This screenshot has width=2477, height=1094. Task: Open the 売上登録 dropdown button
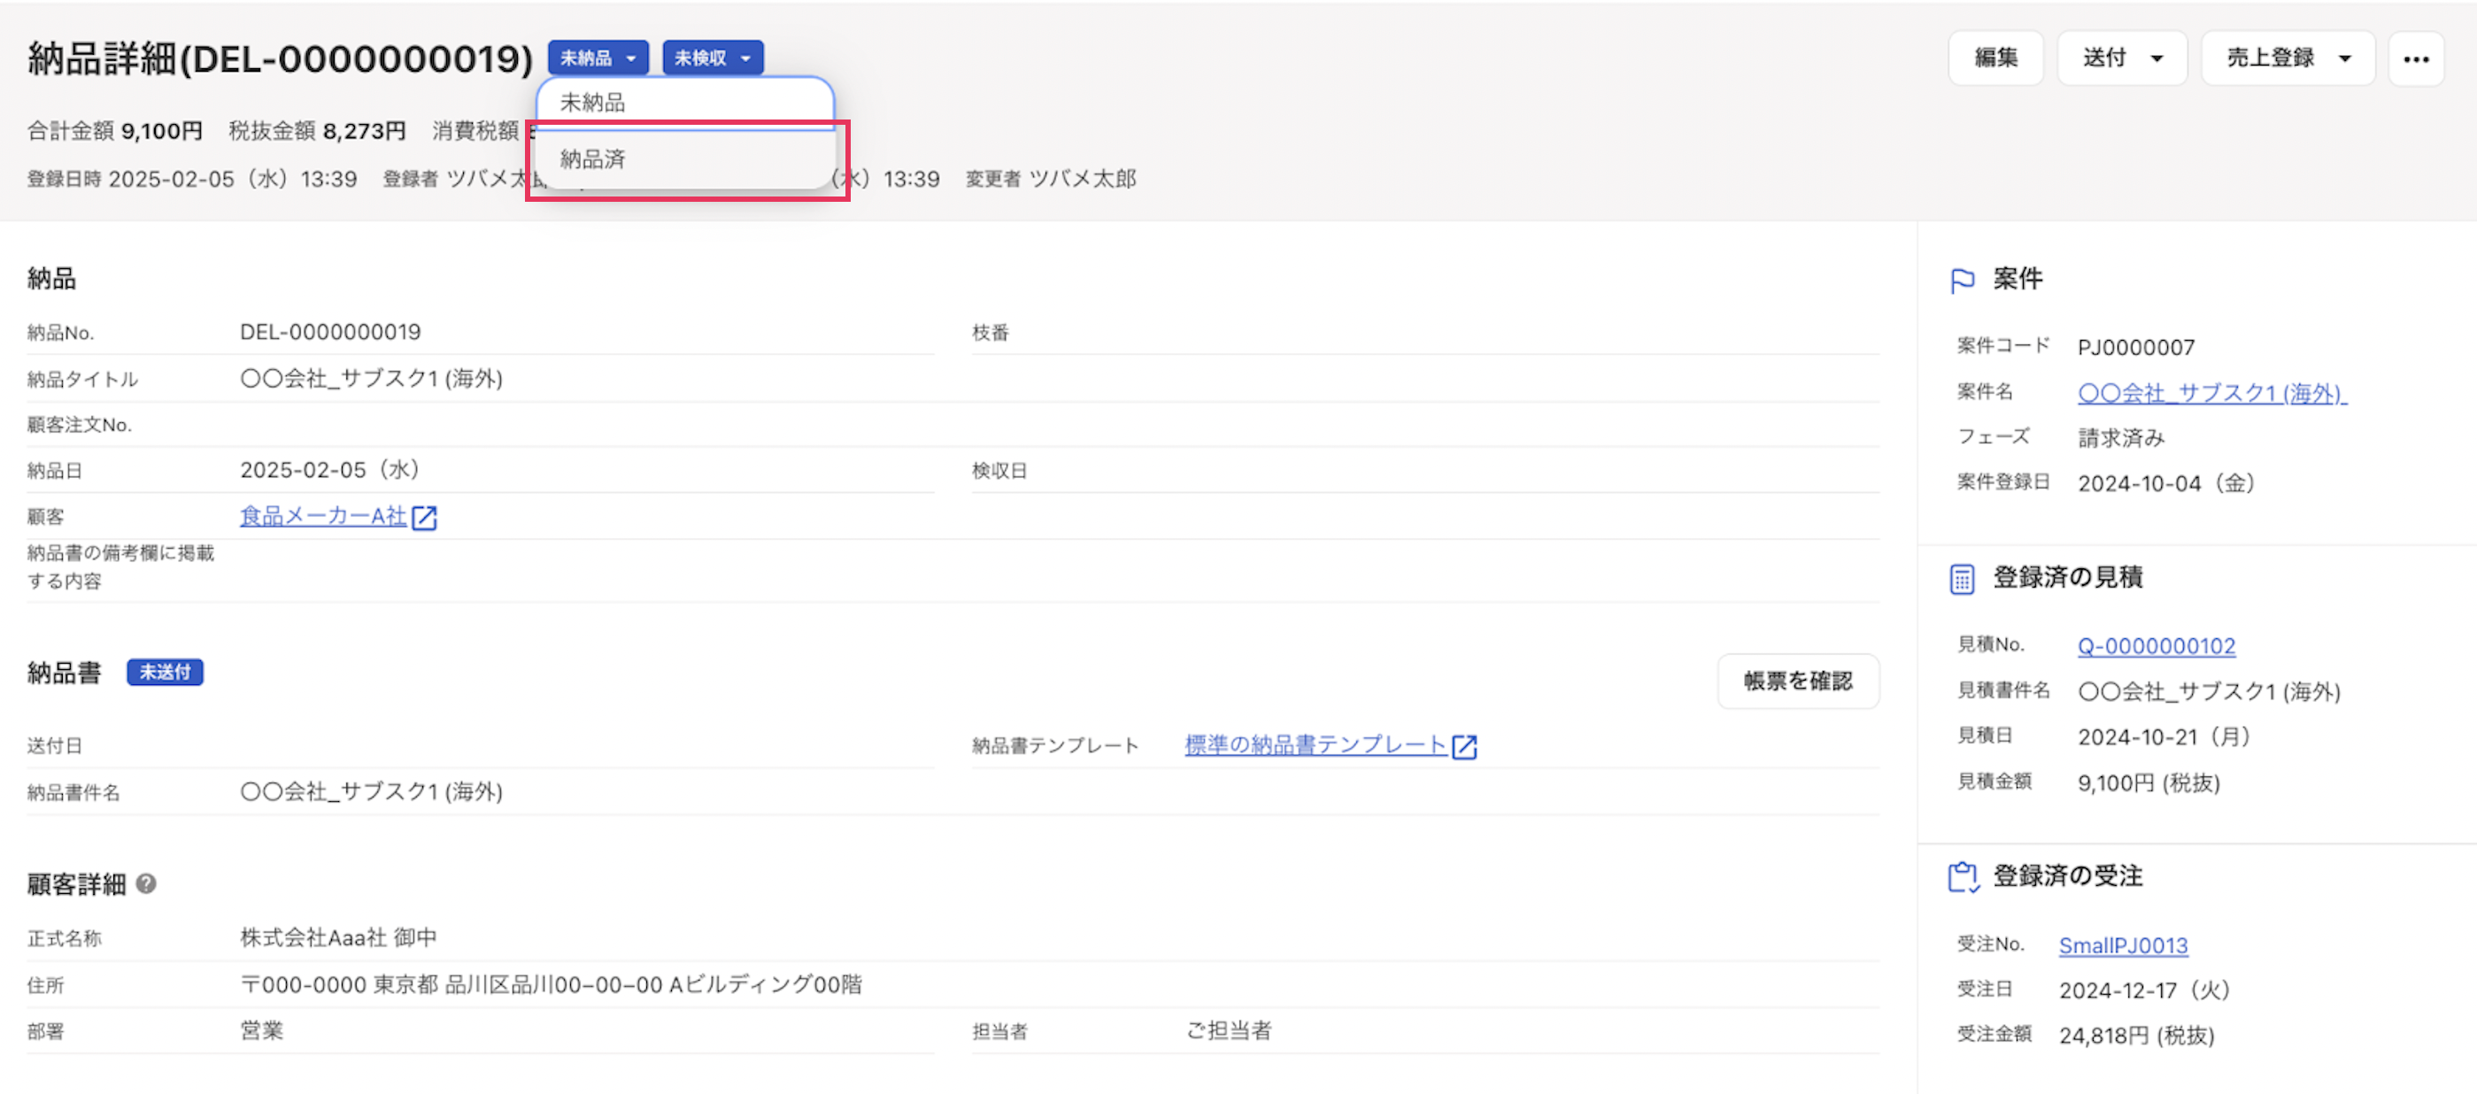click(2288, 58)
